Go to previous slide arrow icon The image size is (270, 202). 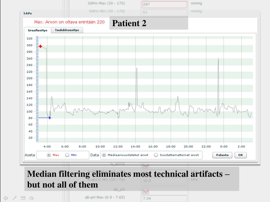point(6,198)
